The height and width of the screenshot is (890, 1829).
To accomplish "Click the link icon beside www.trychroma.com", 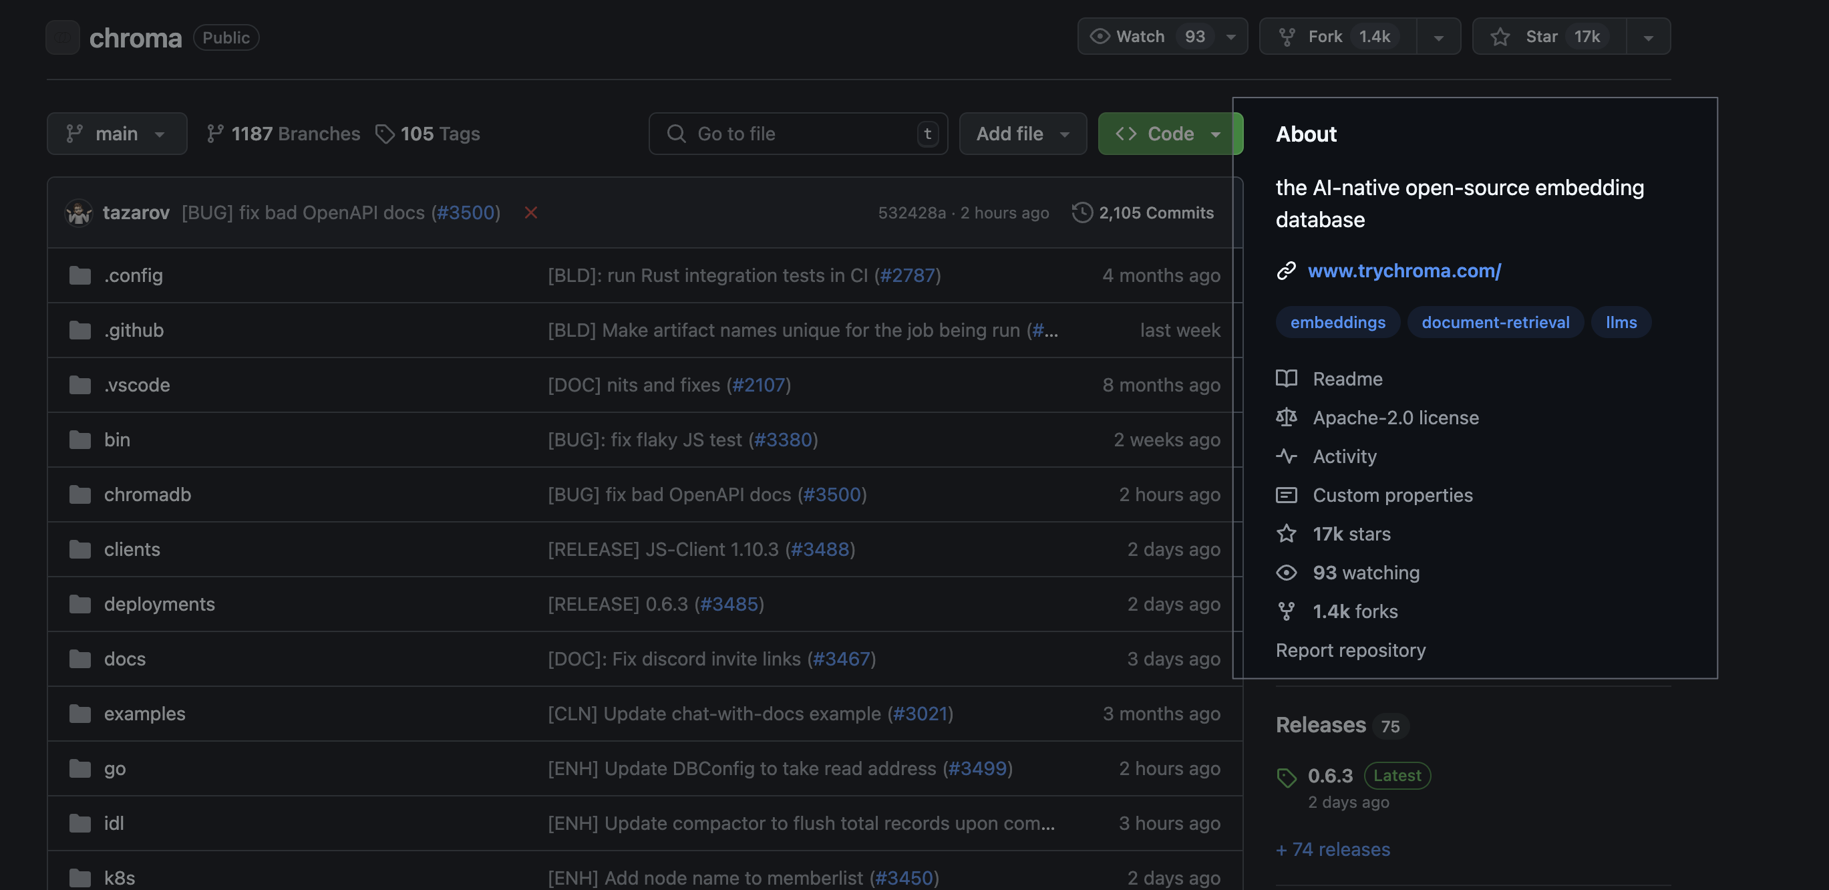I will coord(1286,271).
